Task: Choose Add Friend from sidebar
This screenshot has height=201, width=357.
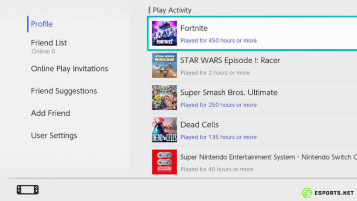Action: point(51,113)
